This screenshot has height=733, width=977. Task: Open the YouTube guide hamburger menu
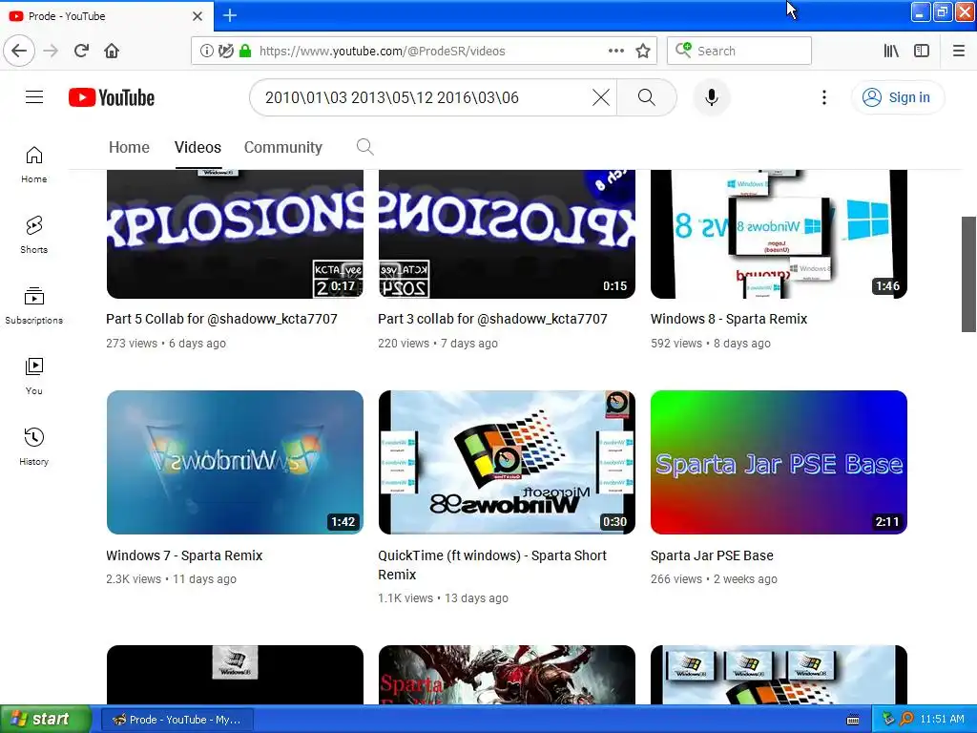click(x=34, y=97)
